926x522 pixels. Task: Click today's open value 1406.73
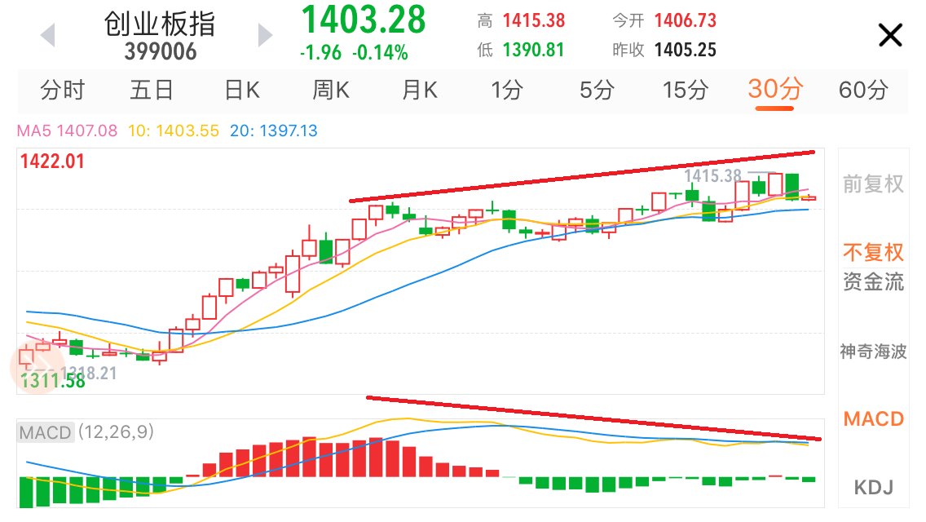(x=685, y=20)
